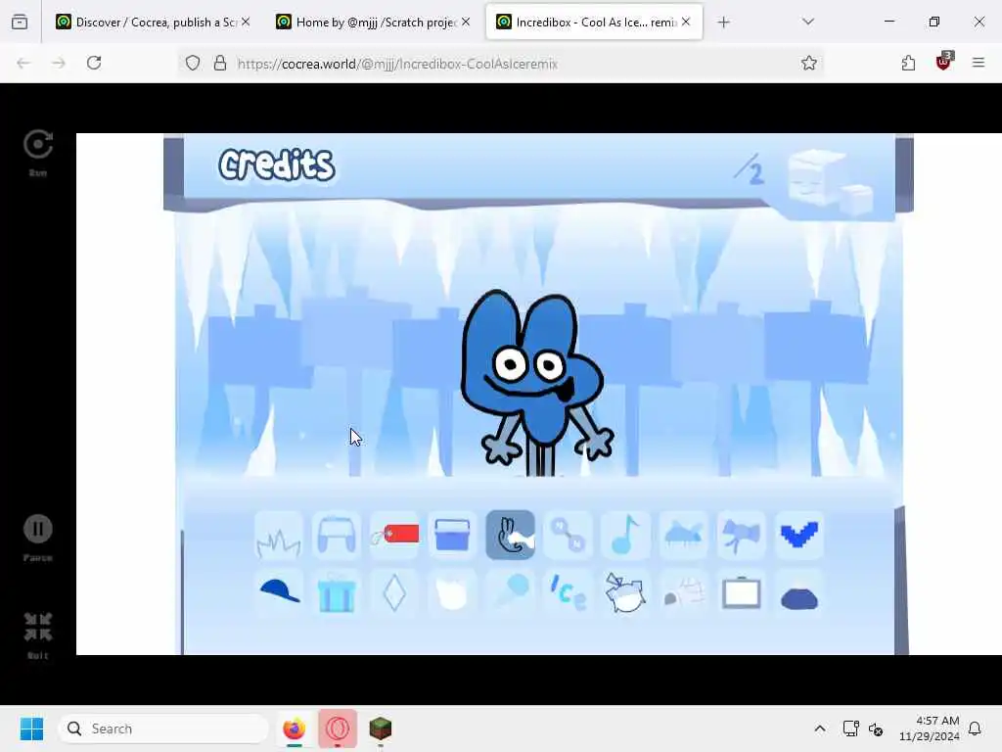Pick the blue music note icon
Screen dimensions: 1002x752
pyautogui.click(x=625, y=536)
